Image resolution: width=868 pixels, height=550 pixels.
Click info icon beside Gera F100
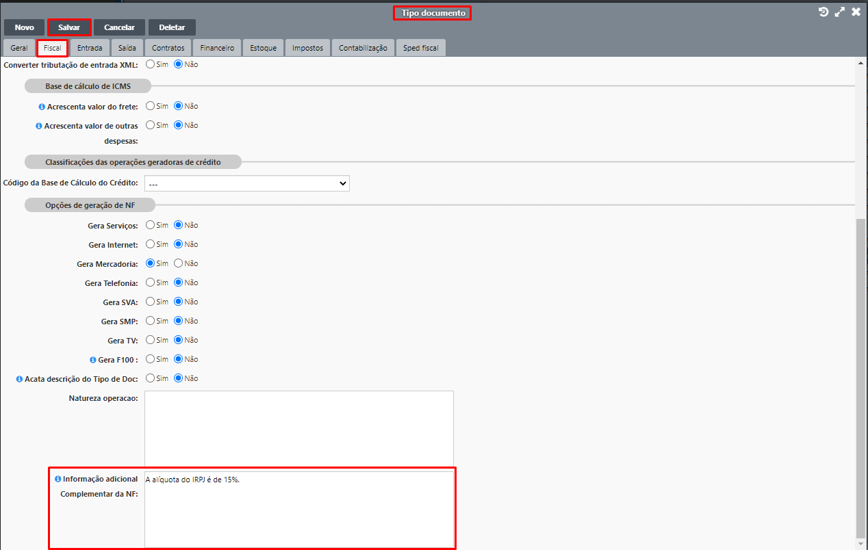pyautogui.click(x=92, y=360)
